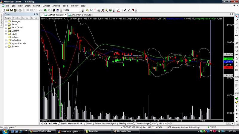Click the Save floppy disk icon
239x134 pixels.
point(11,10)
